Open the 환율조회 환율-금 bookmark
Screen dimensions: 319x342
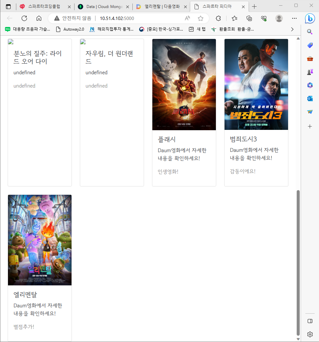tap(233, 29)
